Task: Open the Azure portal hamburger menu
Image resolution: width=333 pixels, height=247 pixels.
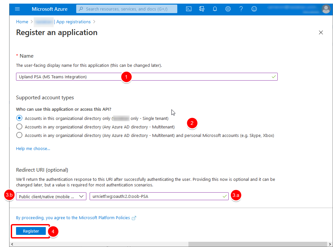Action: click(x=17, y=9)
